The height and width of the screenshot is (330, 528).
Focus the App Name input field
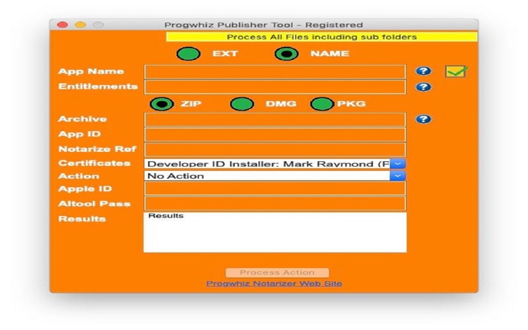275,72
